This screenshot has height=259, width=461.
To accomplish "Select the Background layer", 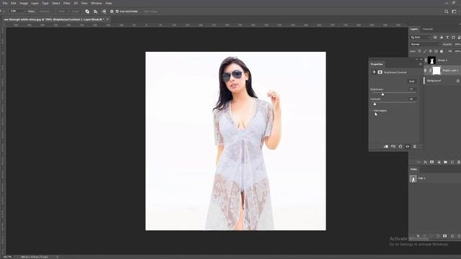I will tap(442, 81).
